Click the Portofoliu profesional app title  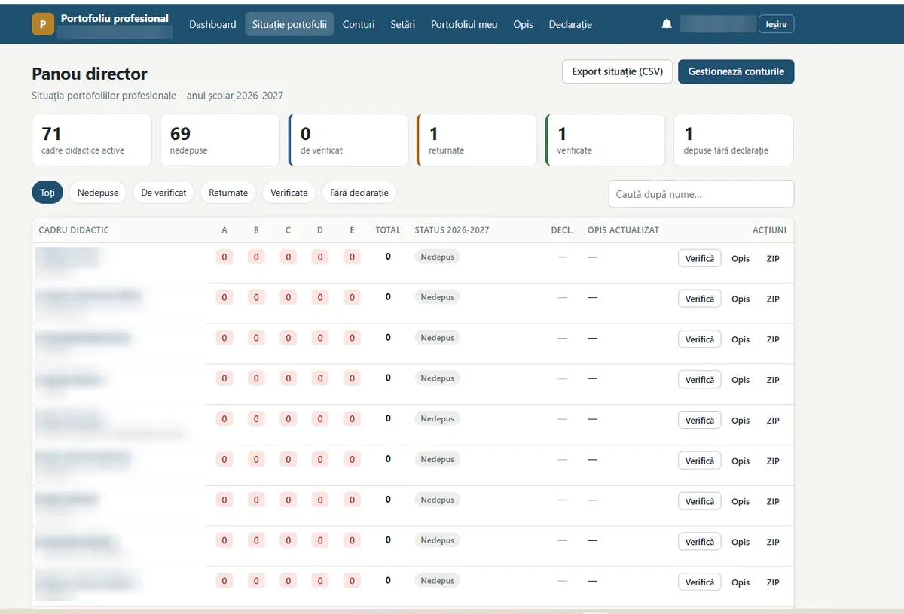(x=115, y=18)
